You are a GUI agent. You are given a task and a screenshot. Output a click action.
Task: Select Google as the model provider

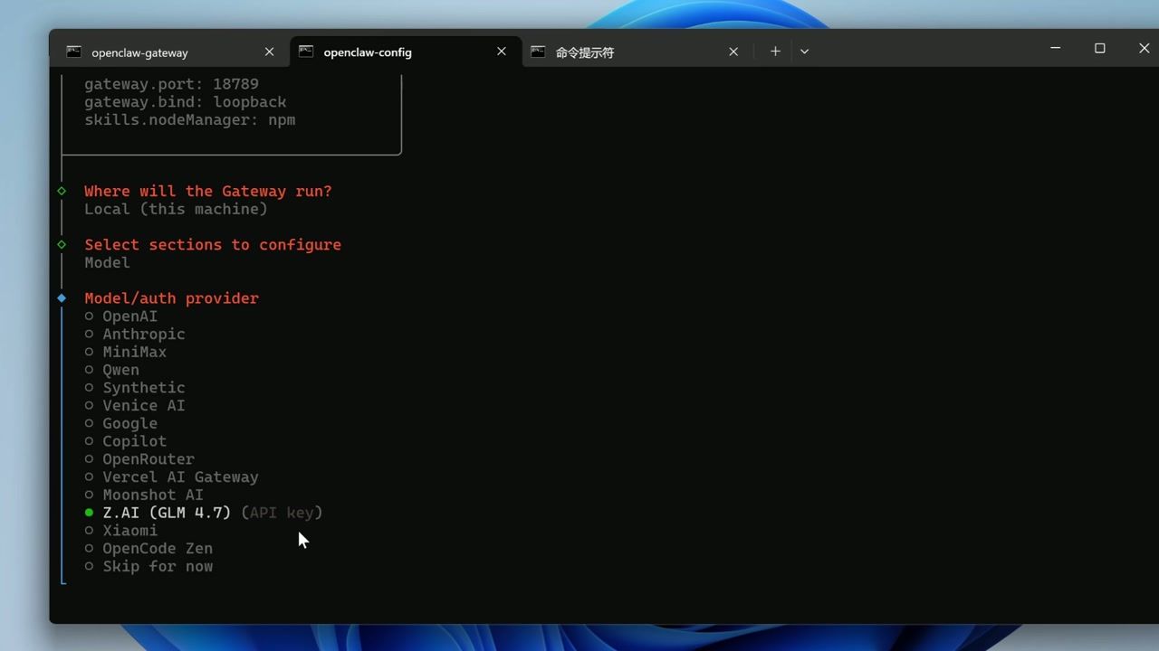coord(129,423)
